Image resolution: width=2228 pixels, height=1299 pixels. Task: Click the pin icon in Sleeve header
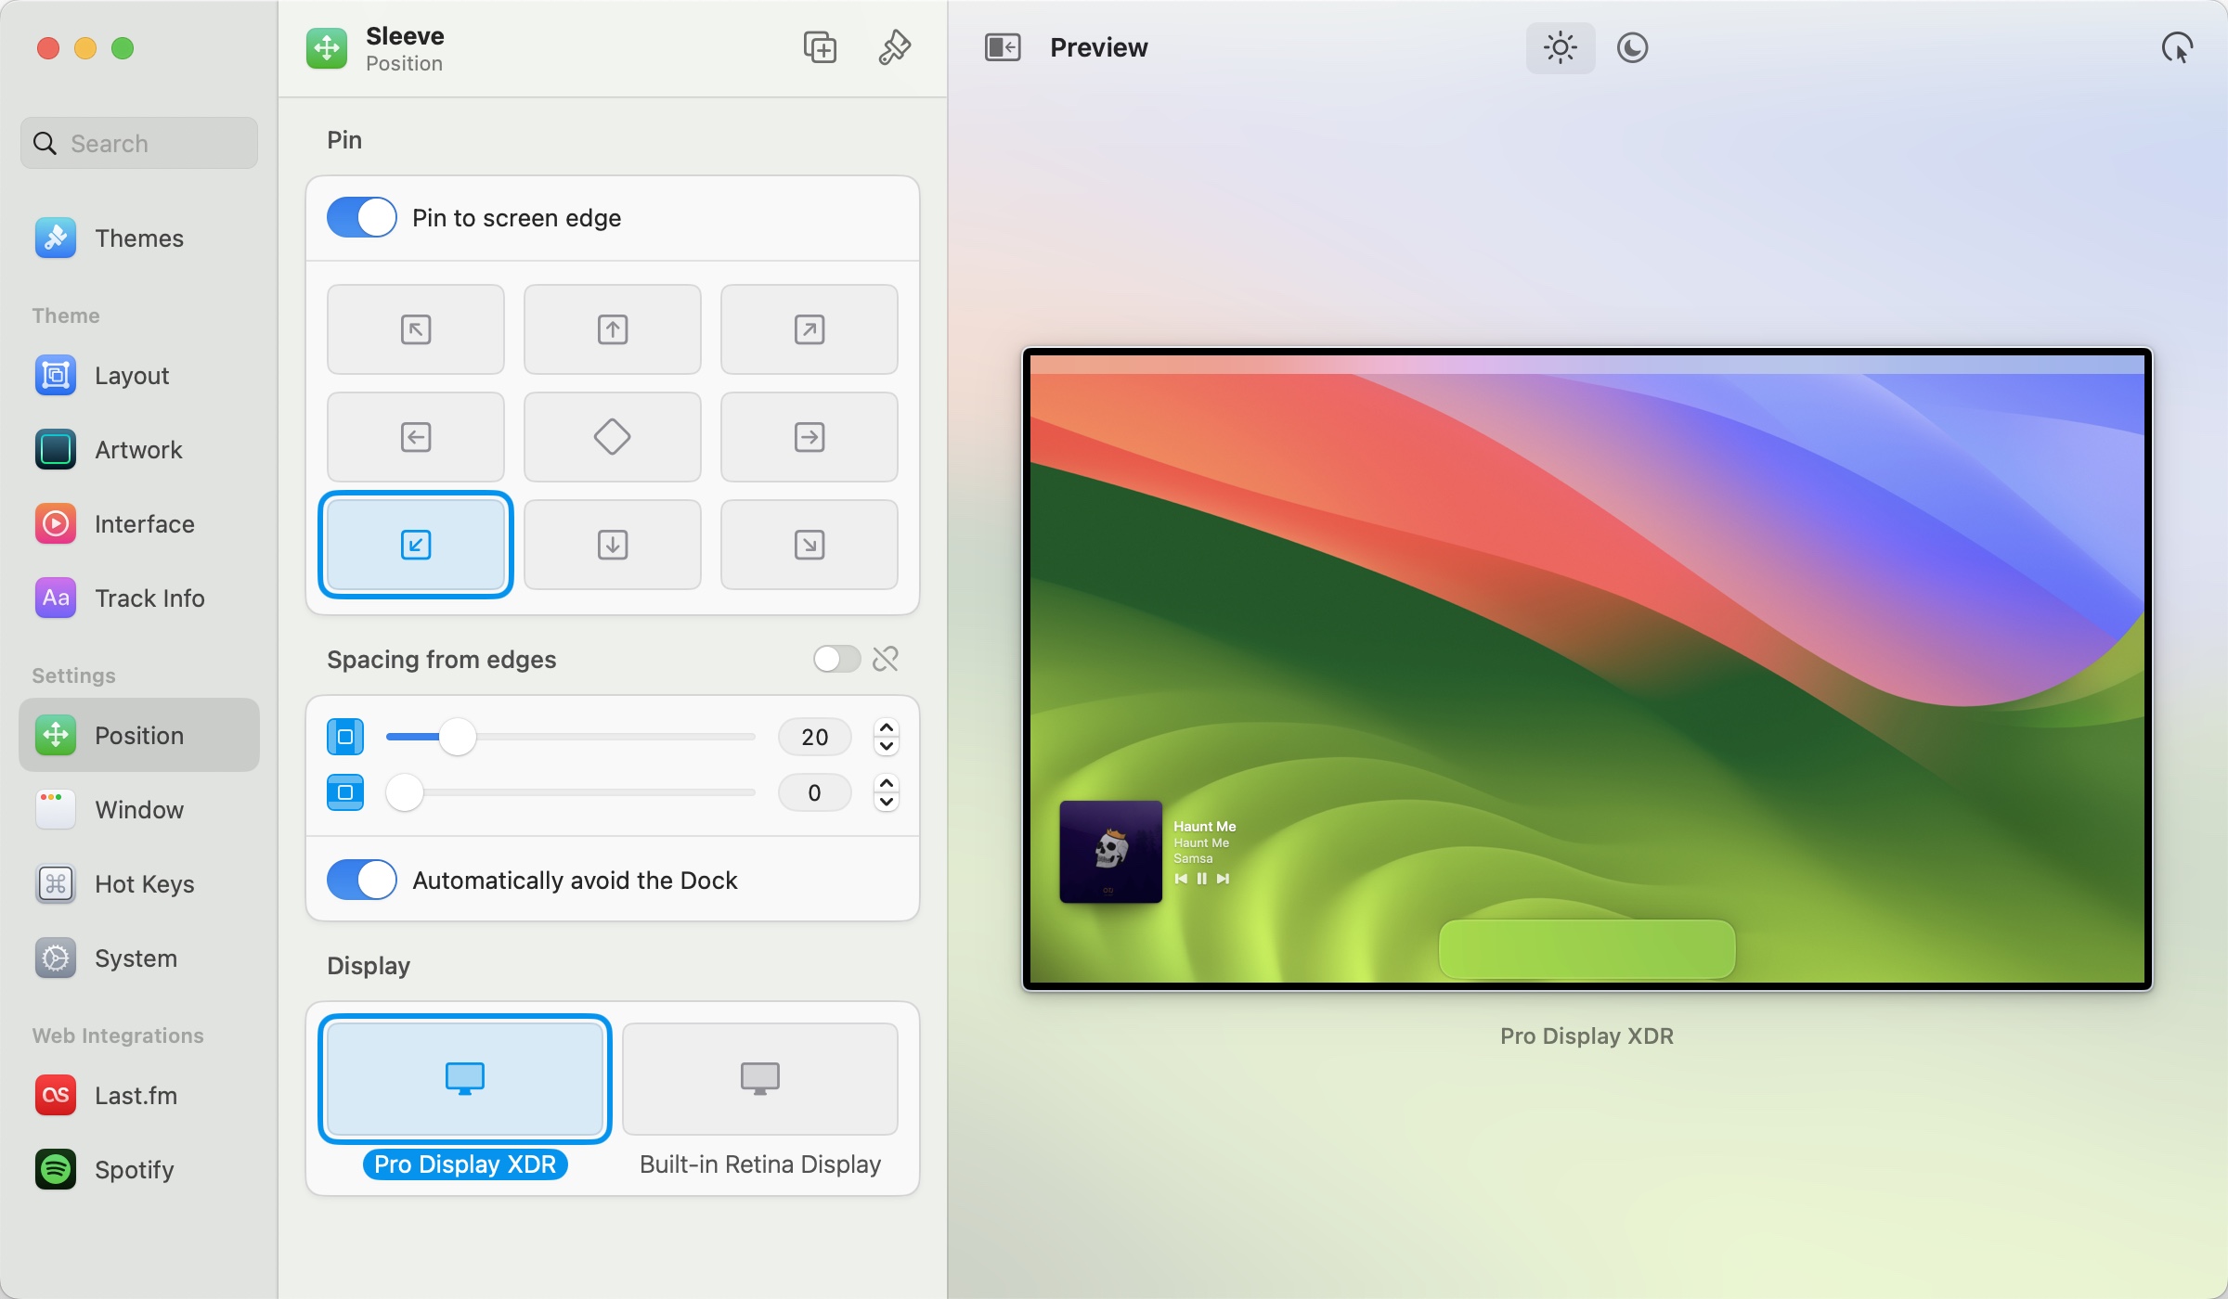[x=895, y=47]
